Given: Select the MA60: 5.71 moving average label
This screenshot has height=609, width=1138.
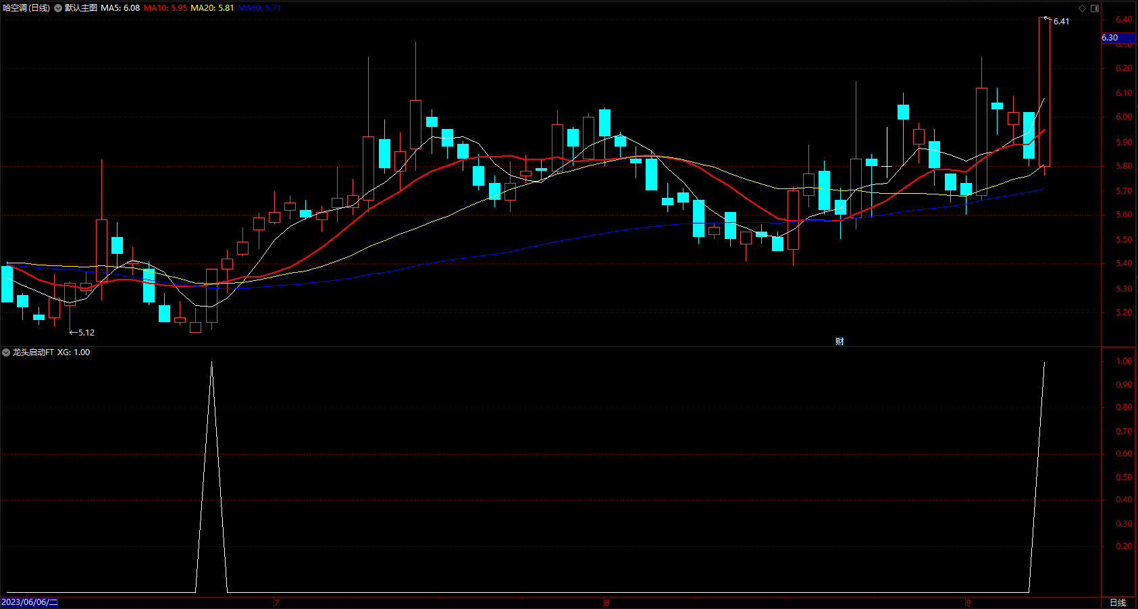Looking at the screenshot, I should pyautogui.click(x=259, y=8).
